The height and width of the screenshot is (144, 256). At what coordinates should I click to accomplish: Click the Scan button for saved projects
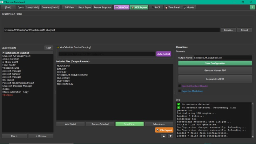point(49,48)
